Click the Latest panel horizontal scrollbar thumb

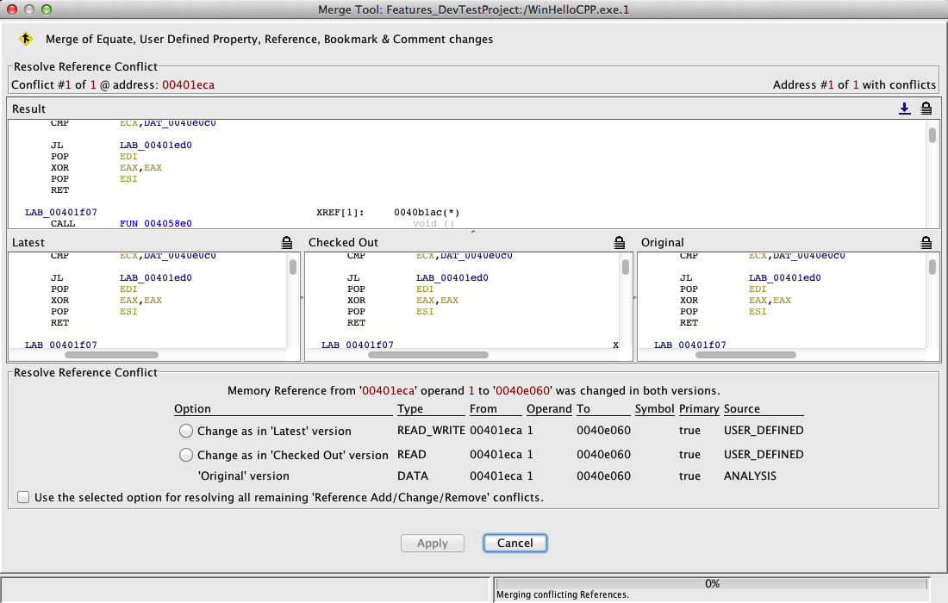(x=112, y=354)
